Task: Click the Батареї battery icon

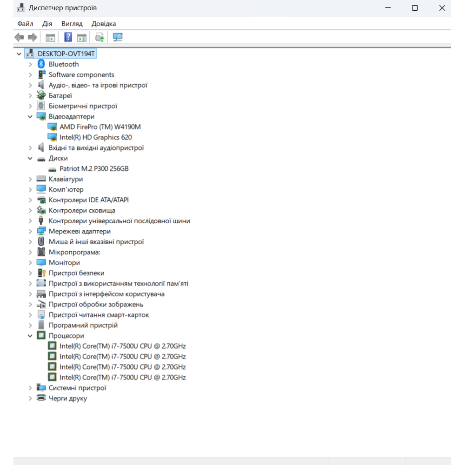Action: click(x=41, y=96)
